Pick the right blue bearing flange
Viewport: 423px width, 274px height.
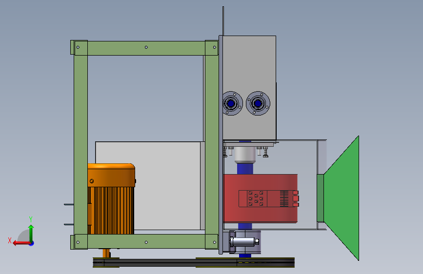258,103
